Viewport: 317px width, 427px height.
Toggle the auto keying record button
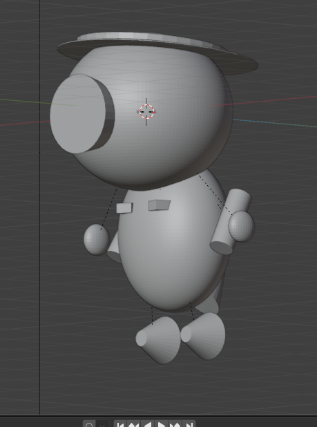click(89, 424)
